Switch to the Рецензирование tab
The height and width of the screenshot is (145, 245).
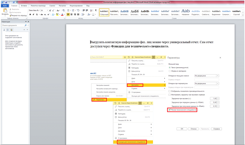click(76, 6)
